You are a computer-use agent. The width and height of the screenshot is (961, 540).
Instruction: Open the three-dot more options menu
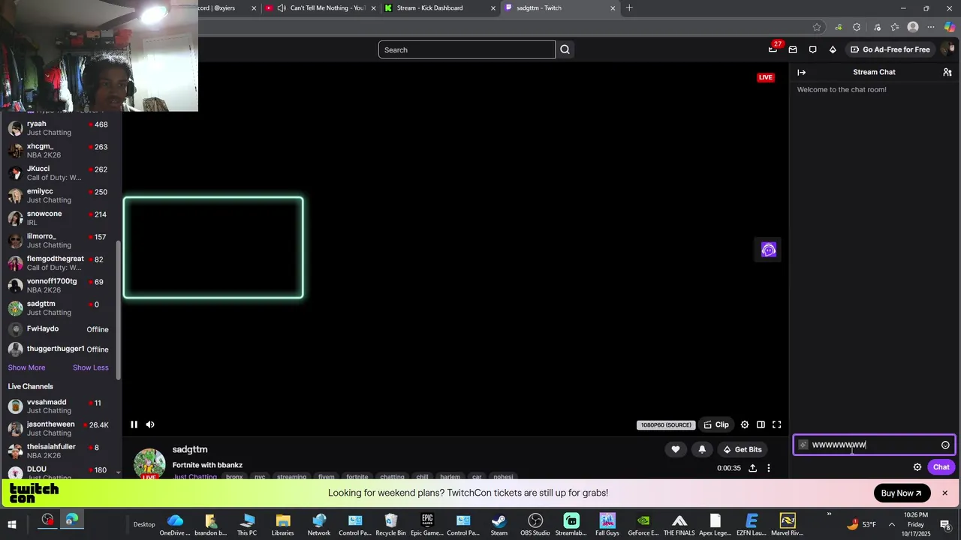[x=768, y=468]
